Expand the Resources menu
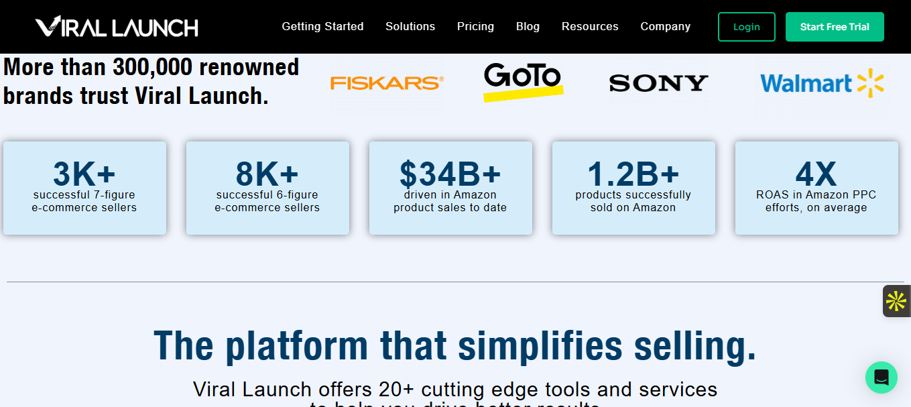Image resolution: width=911 pixels, height=407 pixels. (x=590, y=27)
